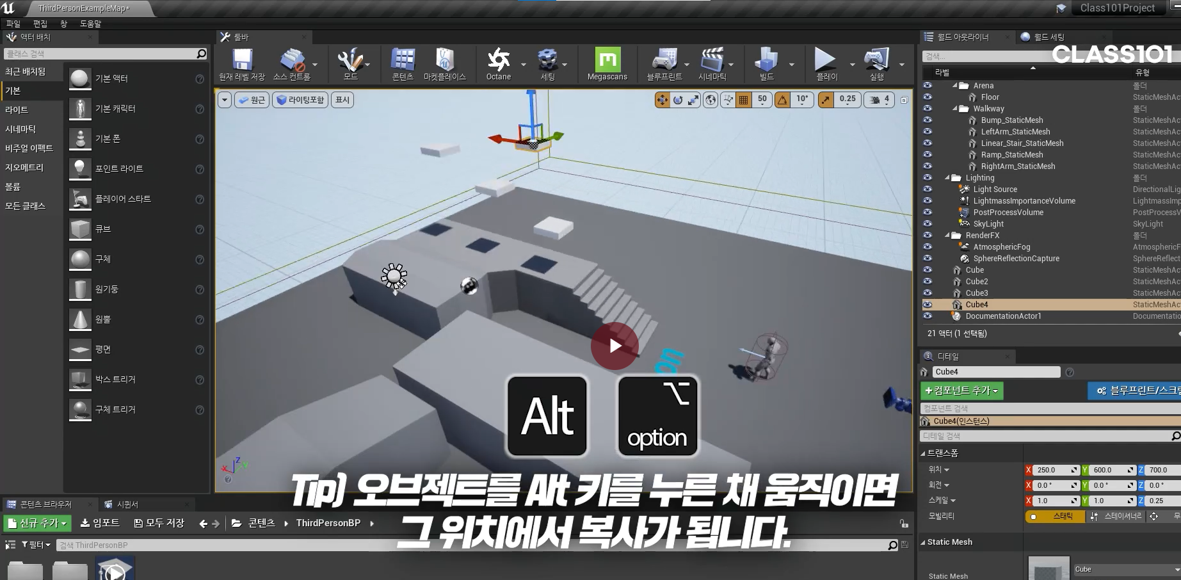Select the Lights category in Place Actors
Image resolution: width=1181 pixels, height=580 pixels.
pos(17,110)
